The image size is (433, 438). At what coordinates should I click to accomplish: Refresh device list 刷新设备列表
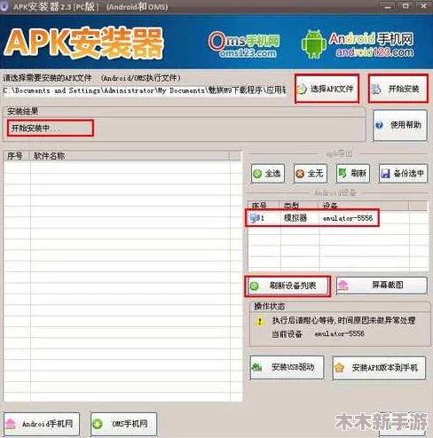[287, 285]
